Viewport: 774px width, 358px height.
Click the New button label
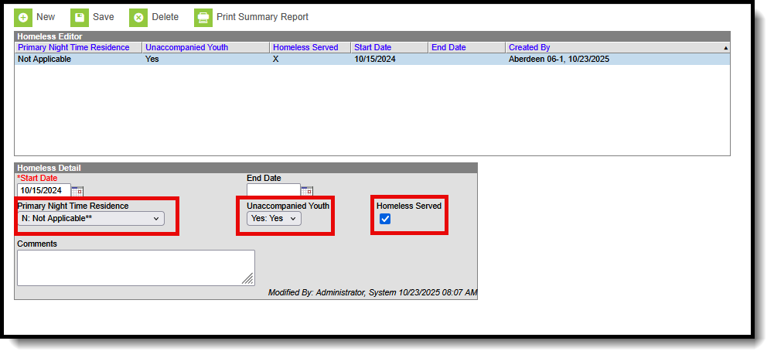(46, 17)
